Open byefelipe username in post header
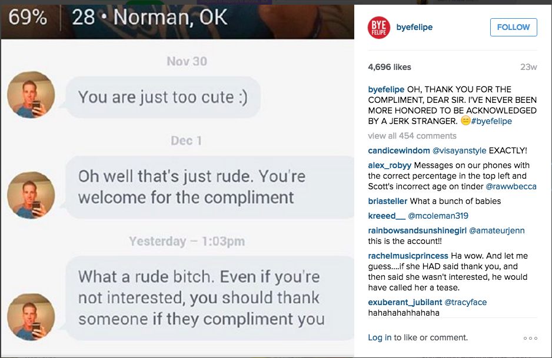552x358 pixels. (x=414, y=28)
